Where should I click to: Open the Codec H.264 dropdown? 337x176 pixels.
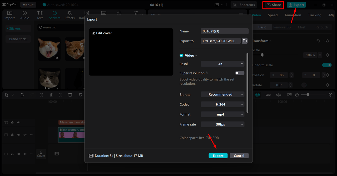(x=222, y=104)
